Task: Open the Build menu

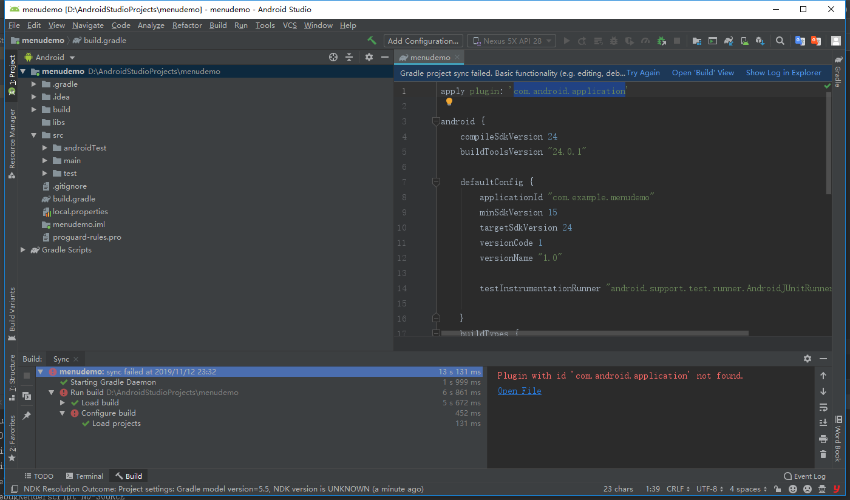Action: [x=218, y=25]
